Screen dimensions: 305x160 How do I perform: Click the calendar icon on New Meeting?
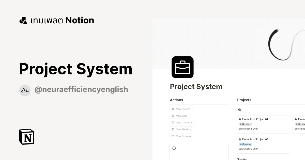(x=173, y=129)
